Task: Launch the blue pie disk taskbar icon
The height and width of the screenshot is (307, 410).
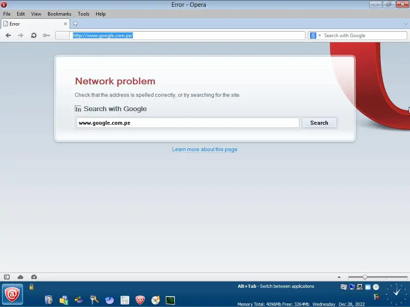Action: [x=110, y=300]
